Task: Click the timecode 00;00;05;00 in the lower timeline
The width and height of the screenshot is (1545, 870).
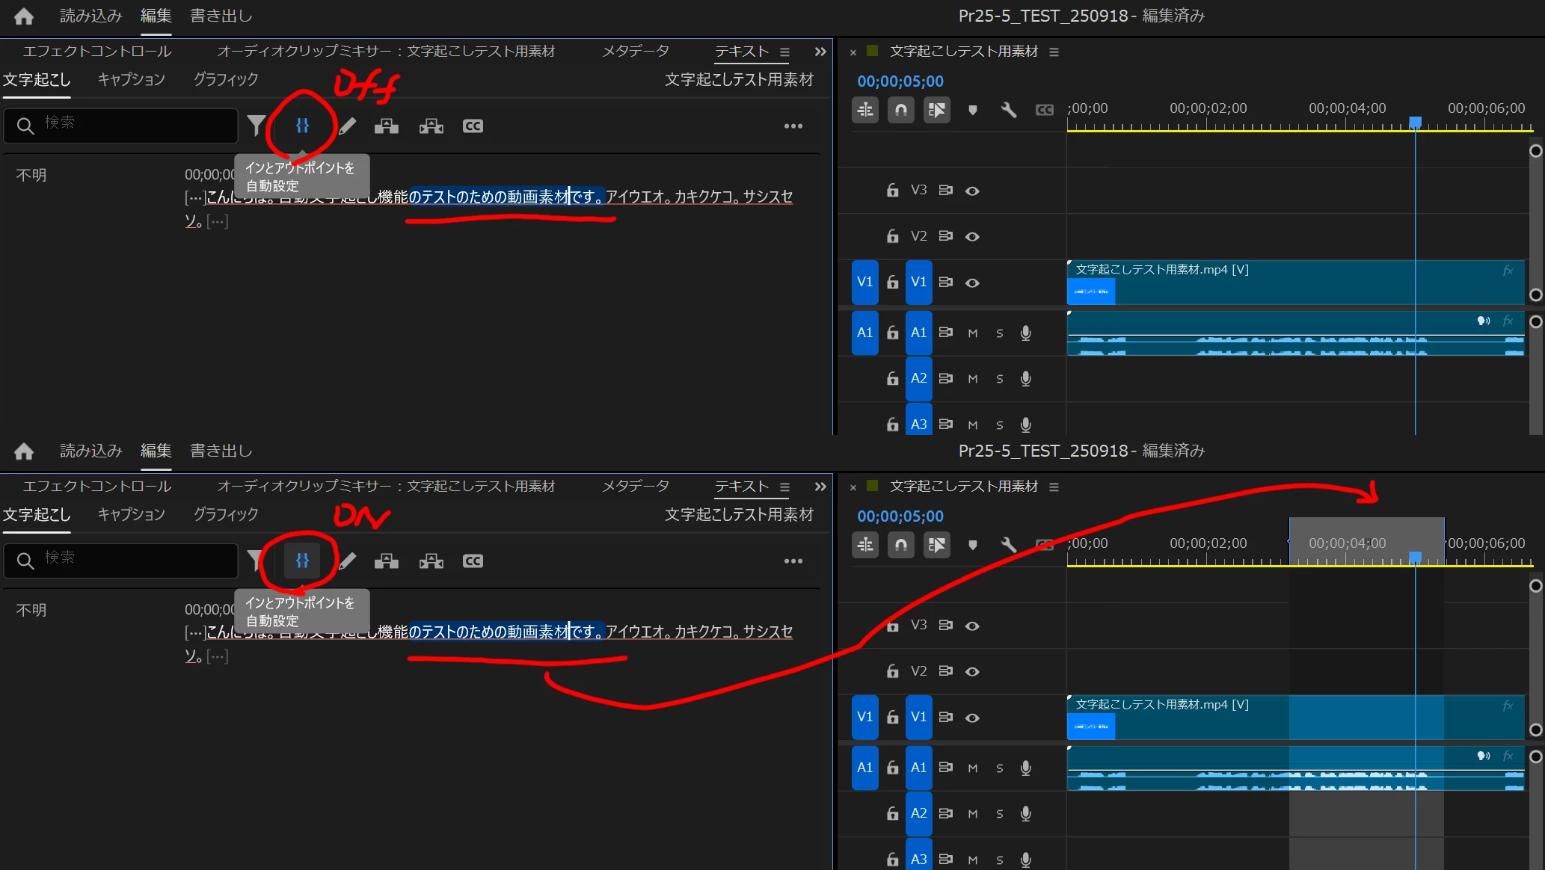Action: pyautogui.click(x=900, y=516)
